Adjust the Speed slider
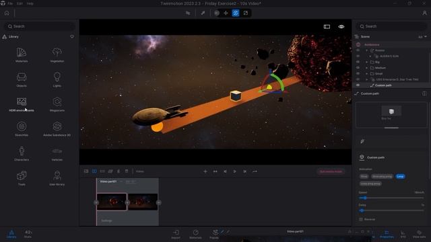Image resolution: width=431 pixels, height=242 pixels. (391, 198)
